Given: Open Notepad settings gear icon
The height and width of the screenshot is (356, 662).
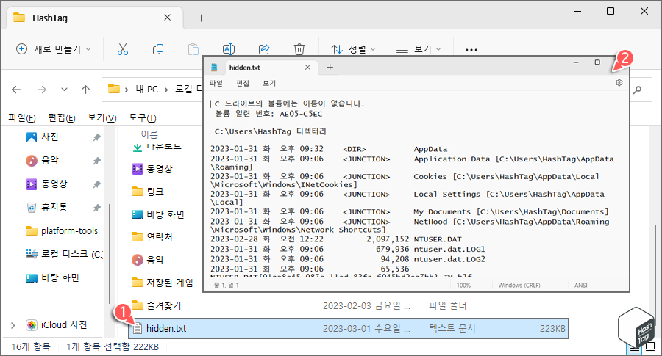Looking at the screenshot, I should tap(619, 82).
